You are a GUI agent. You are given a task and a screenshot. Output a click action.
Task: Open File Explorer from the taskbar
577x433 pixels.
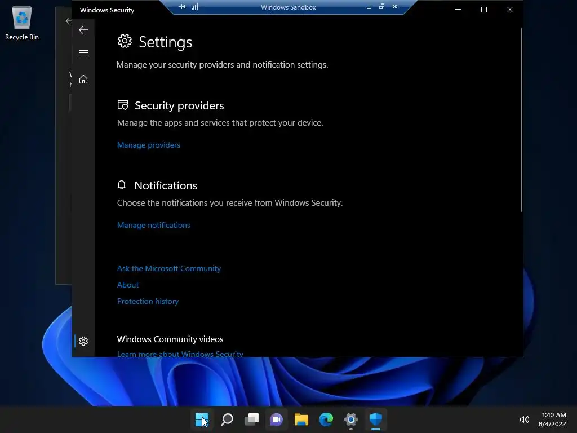coord(301,419)
